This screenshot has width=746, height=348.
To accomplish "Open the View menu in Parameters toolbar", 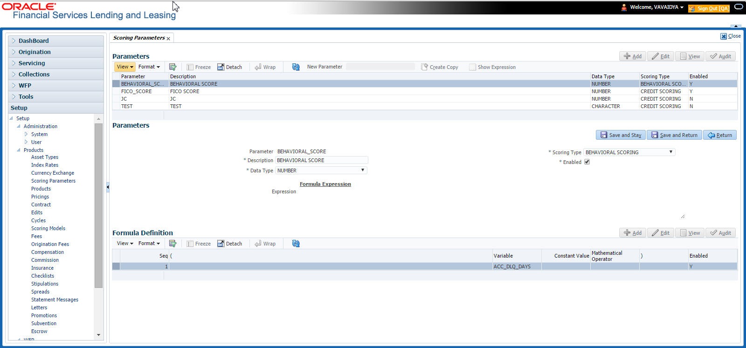I will pyautogui.click(x=125, y=67).
